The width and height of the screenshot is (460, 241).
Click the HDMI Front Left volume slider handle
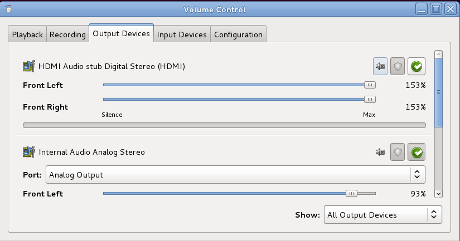(369, 85)
